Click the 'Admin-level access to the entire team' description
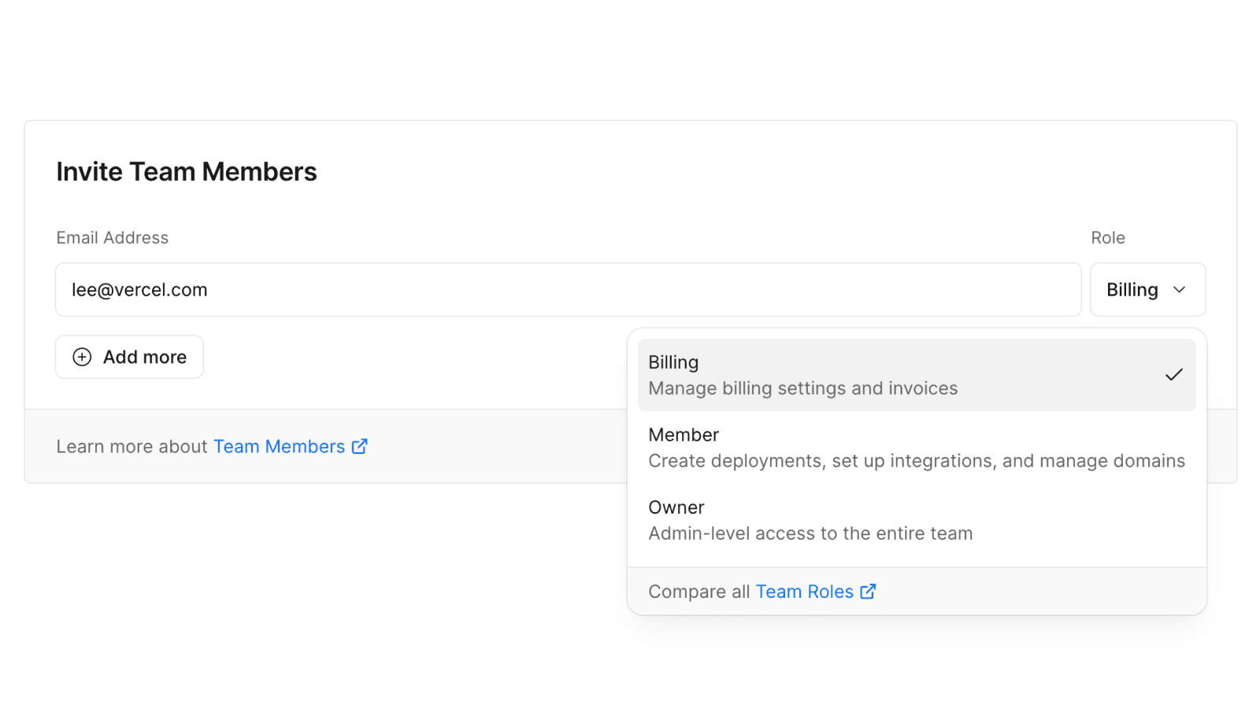 click(810, 533)
